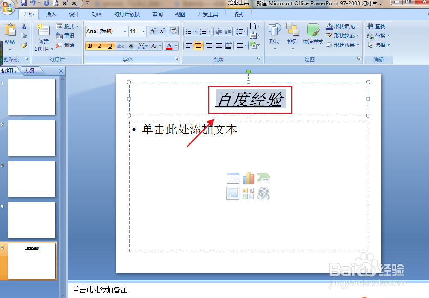The height and width of the screenshot is (298, 429).
Task: Click the Find (查找) binoculars button
Action: pyautogui.click(x=376, y=26)
